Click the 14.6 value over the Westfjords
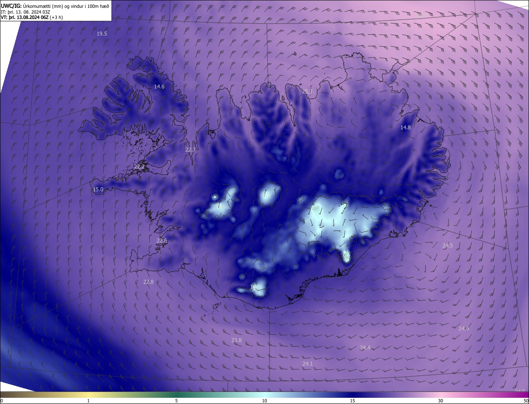This screenshot has width=529, height=404. point(159,87)
